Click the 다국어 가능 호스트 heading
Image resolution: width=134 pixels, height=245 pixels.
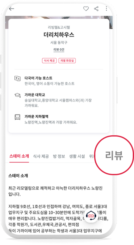(38, 78)
